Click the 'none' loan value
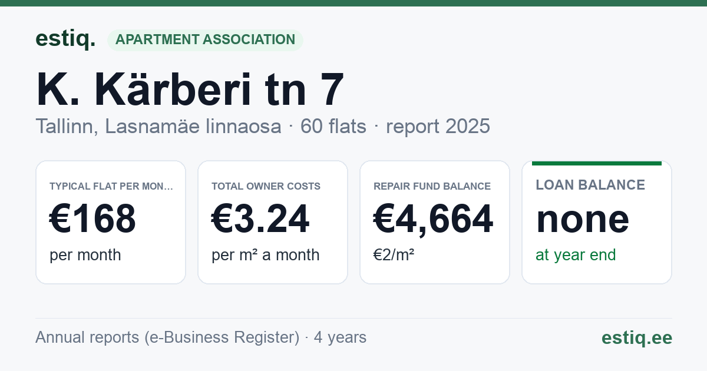The height and width of the screenshot is (371, 707). tap(583, 219)
